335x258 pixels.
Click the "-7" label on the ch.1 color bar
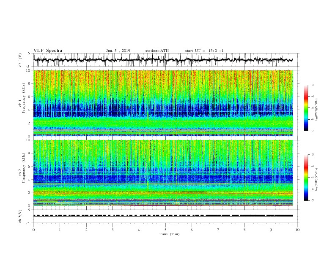click(312, 131)
